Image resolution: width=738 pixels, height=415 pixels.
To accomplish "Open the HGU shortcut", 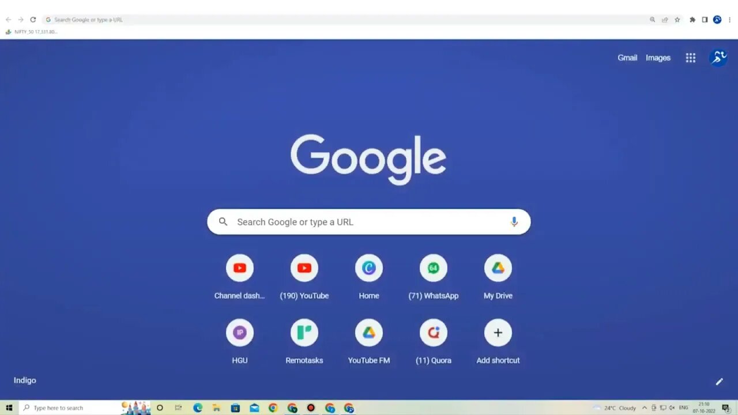I will pyautogui.click(x=240, y=342).
